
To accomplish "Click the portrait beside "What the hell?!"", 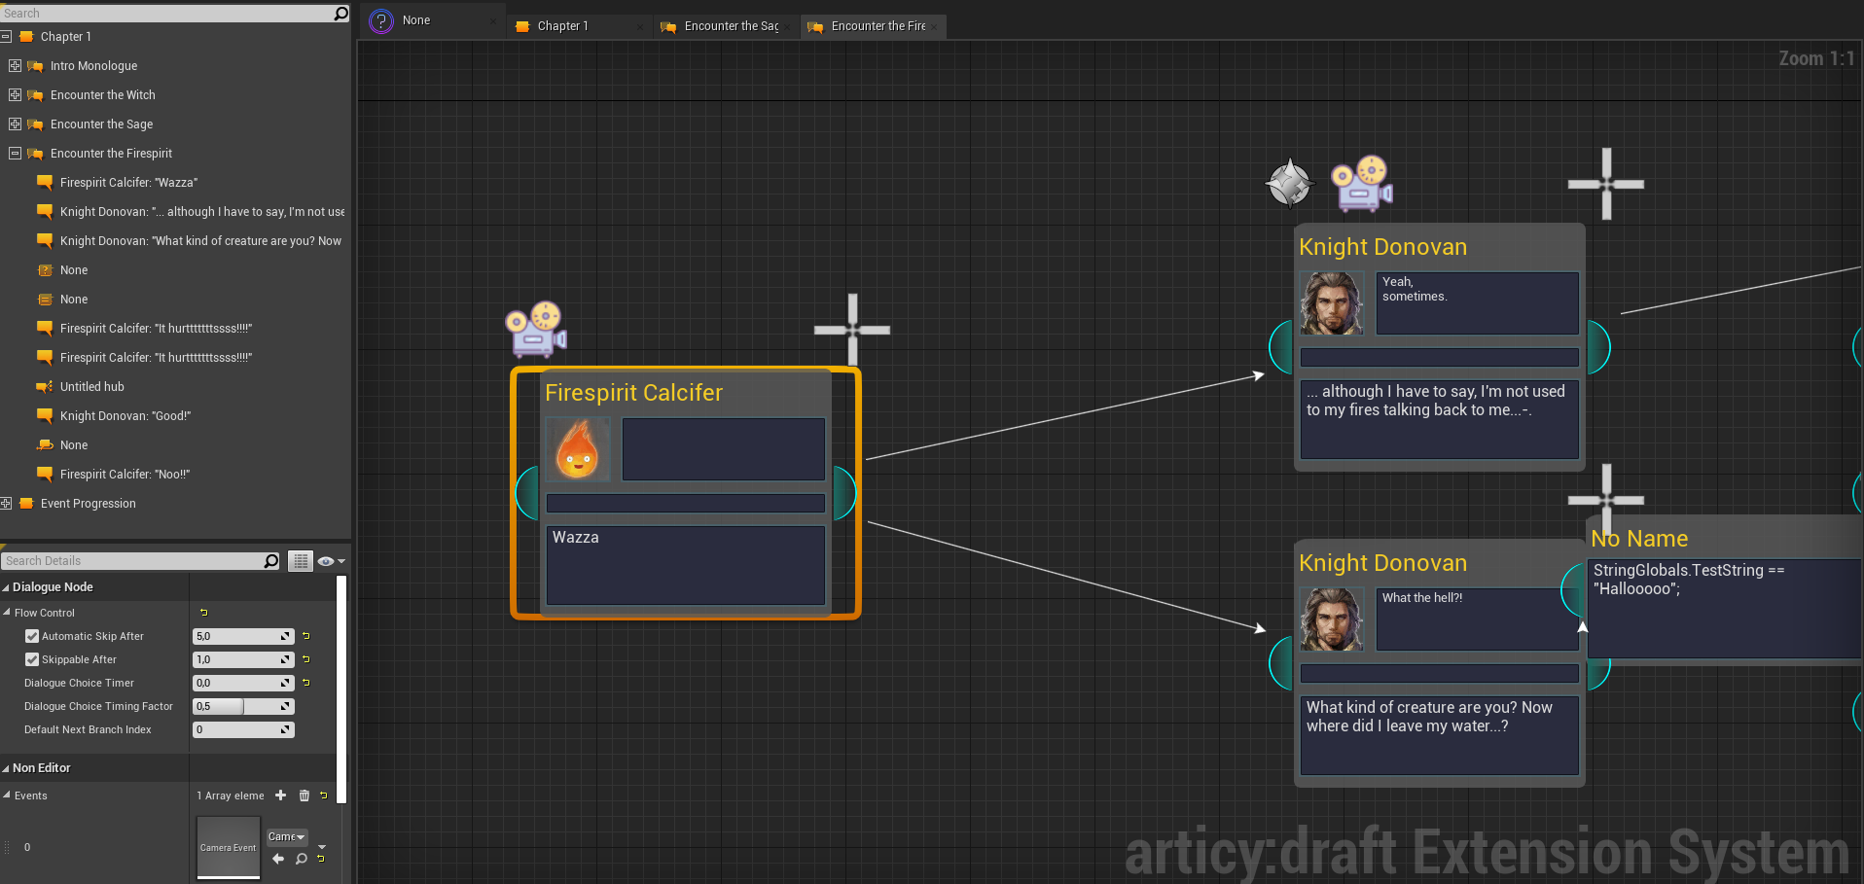I will pyautogui.click(x=1332, y=619).
